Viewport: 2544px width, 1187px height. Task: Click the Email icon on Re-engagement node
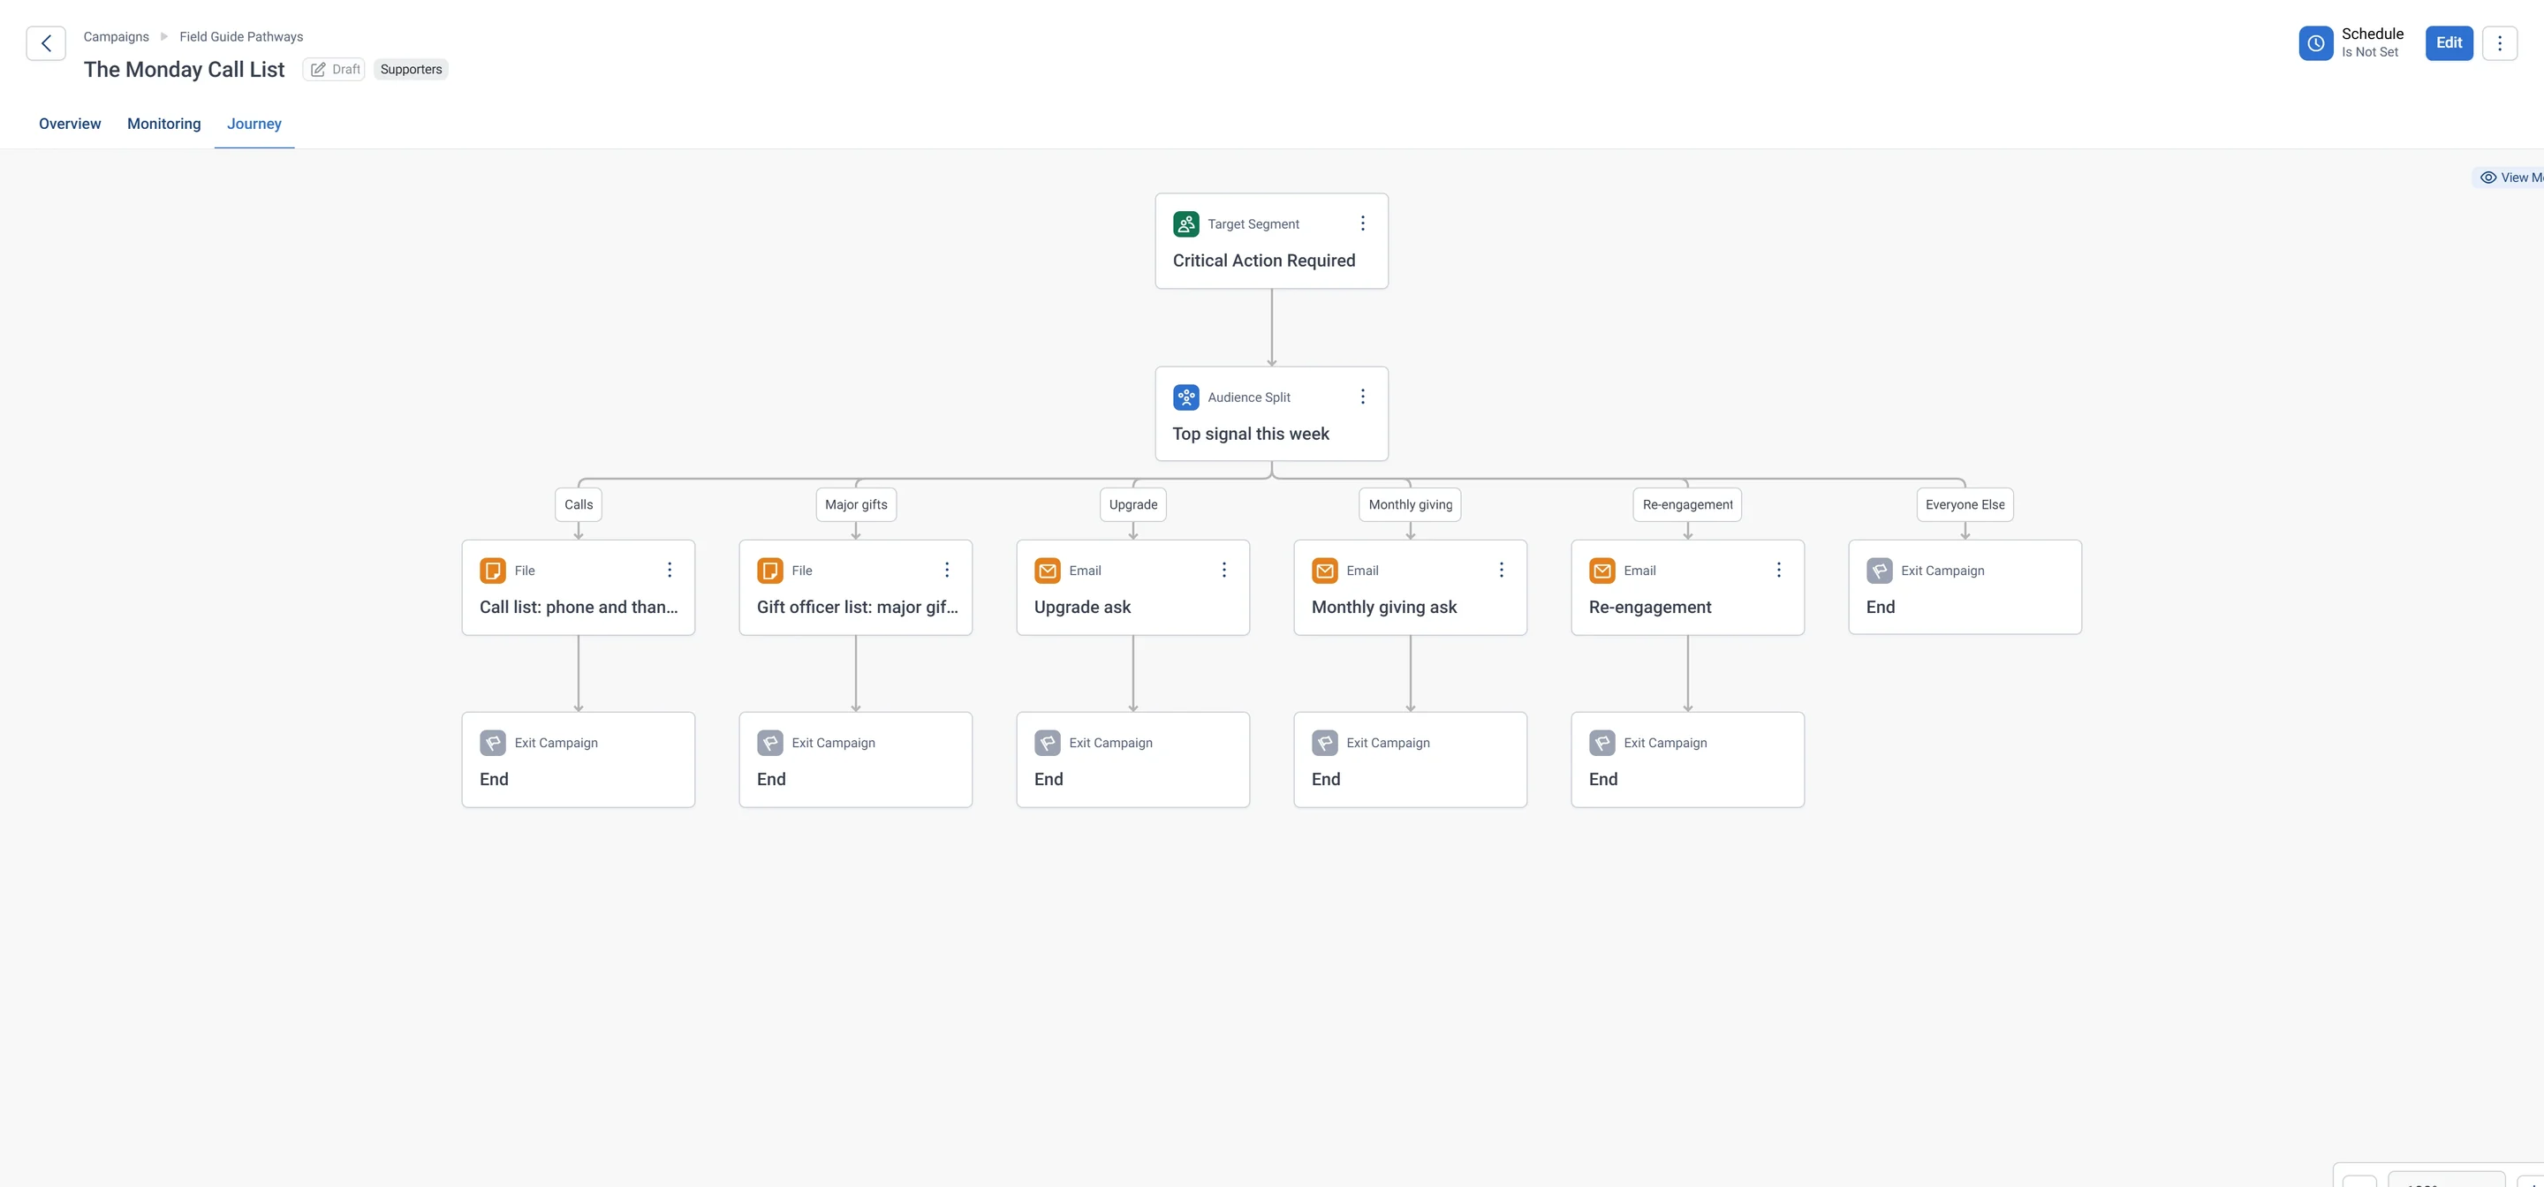click(1601, 571)
